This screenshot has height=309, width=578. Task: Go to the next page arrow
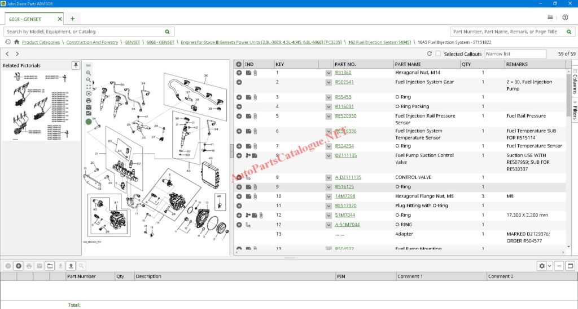pos(17,54)
